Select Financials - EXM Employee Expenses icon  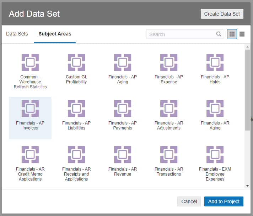click(x=215, y=155)
